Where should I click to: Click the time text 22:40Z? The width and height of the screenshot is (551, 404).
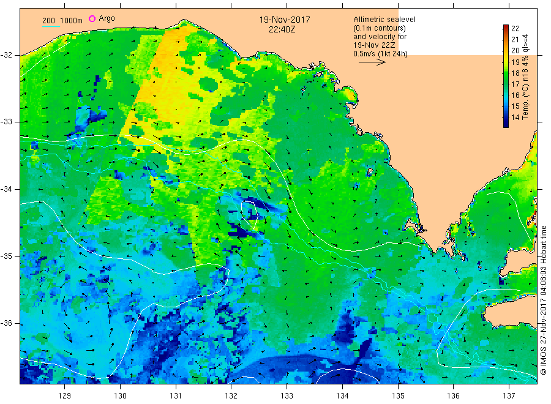point(282,29)
